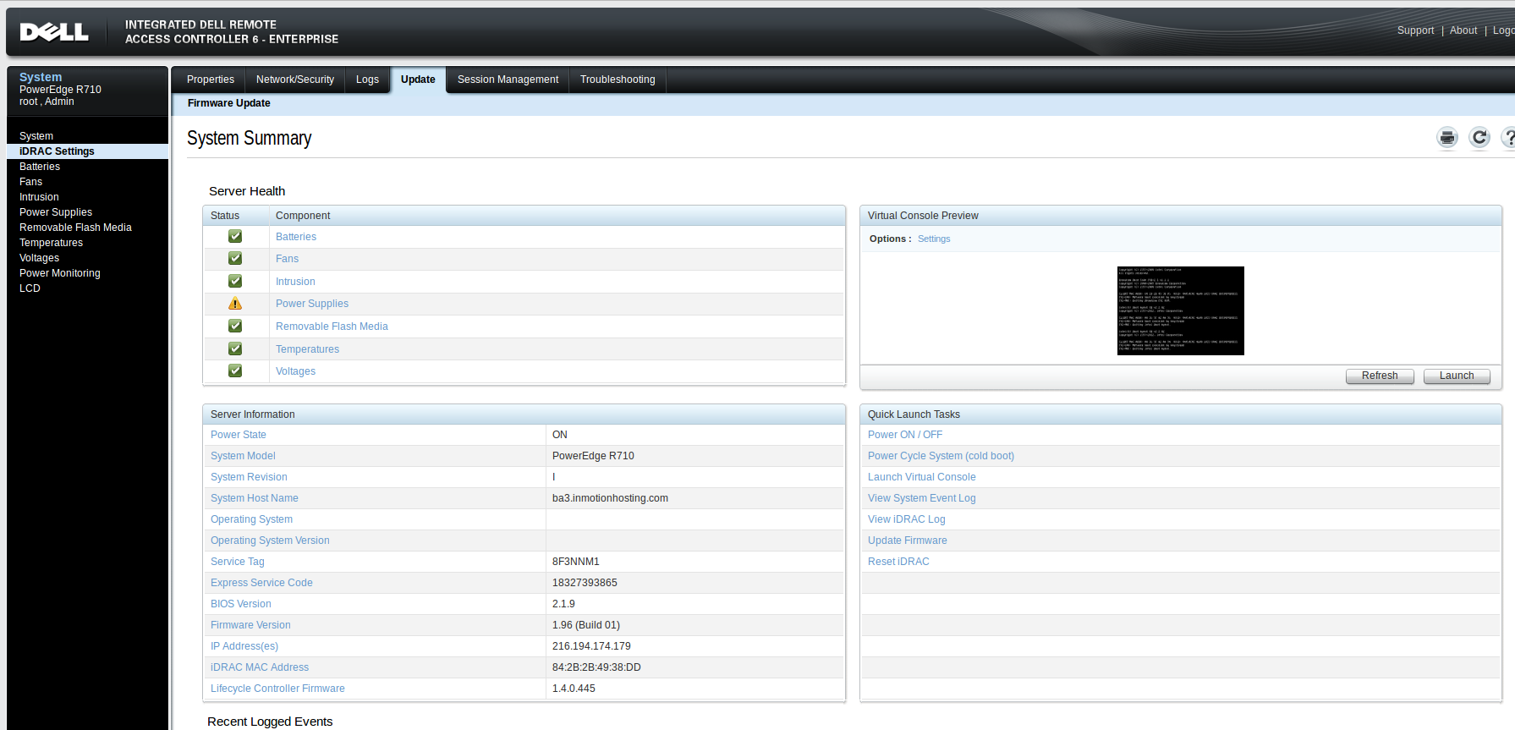The width and height of the screenshot is (1515, 730).
Task: Click the green check icon beside Fans
Action: (x=235, y=259)
